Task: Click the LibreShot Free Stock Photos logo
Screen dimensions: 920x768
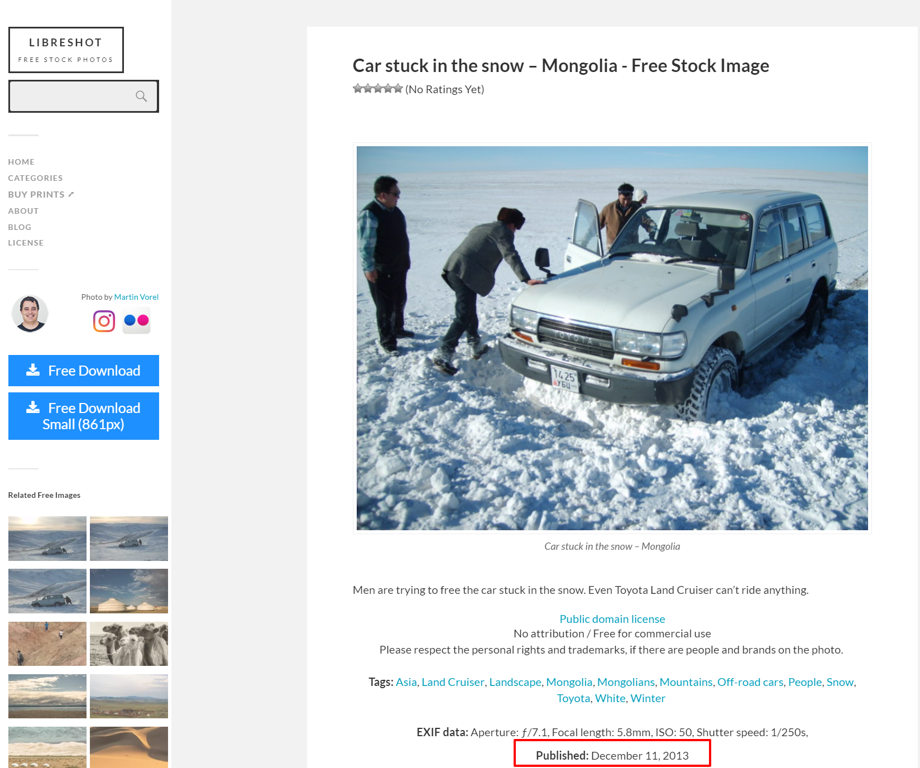Action: (x=66, y=50)
